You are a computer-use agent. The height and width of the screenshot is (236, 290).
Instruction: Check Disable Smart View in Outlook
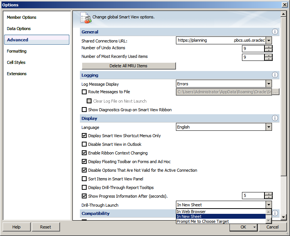pos(84,144)
